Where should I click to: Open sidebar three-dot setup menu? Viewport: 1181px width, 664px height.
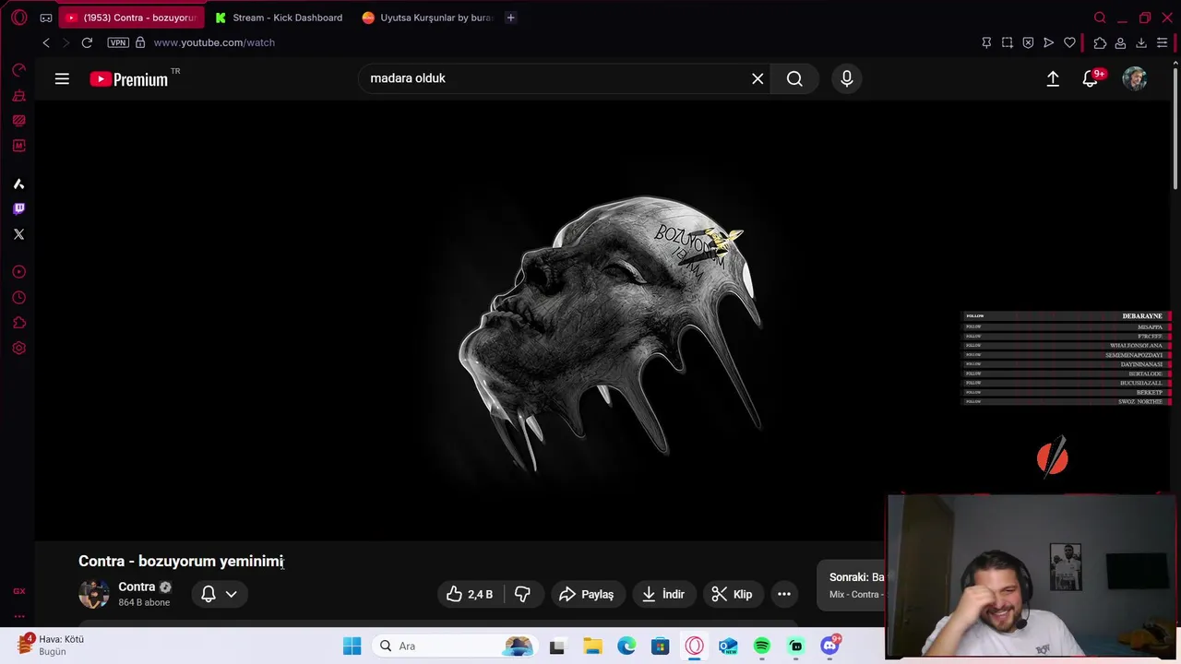(x=18, y=617)
